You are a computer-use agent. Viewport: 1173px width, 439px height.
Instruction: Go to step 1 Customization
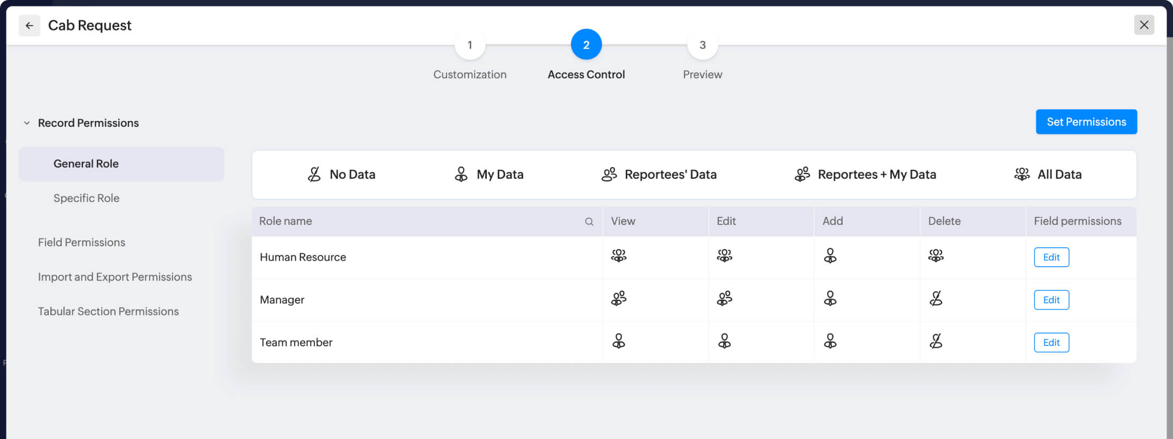(470, 46)
